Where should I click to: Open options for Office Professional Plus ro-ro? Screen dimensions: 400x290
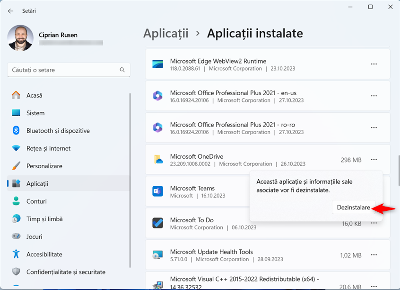(374, 127)
